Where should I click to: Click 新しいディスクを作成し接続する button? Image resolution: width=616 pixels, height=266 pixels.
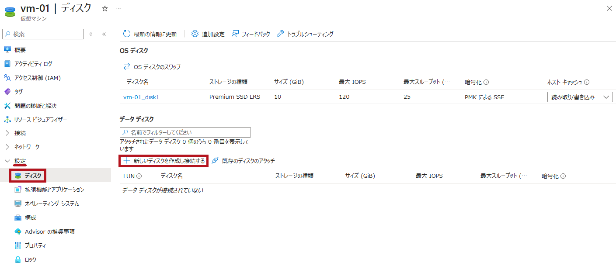[164, 161]
